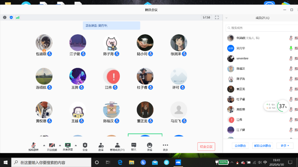Image resolution: width=298 pixels, height=167 pixels.
Task: Expand audio options arrow beside 解除静音
Action: pyautogui.click(x=44, y=145)
